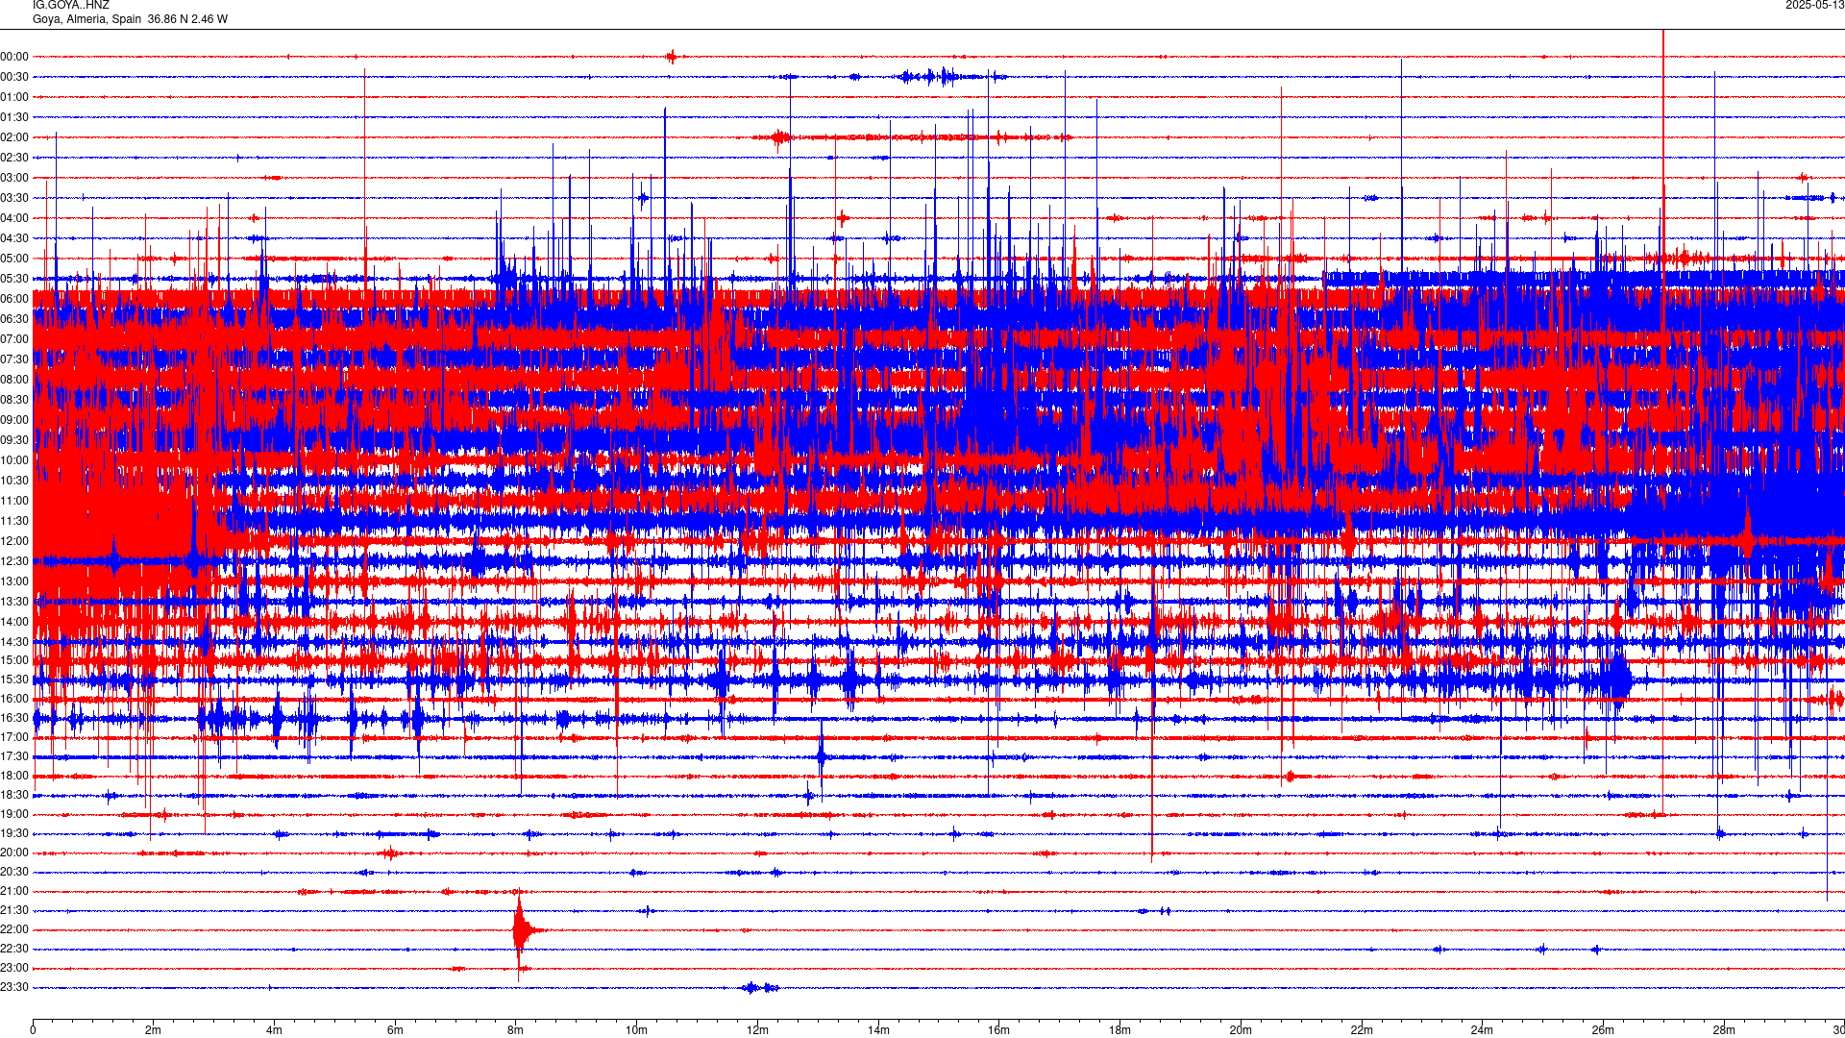
Task: Select the 07:00 time row label
Action: 14,339
